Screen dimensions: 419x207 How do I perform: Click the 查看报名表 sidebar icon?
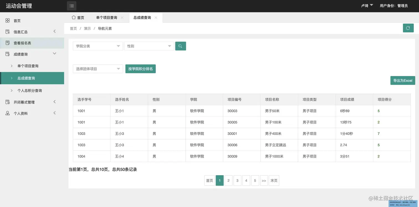click(7, 43)
